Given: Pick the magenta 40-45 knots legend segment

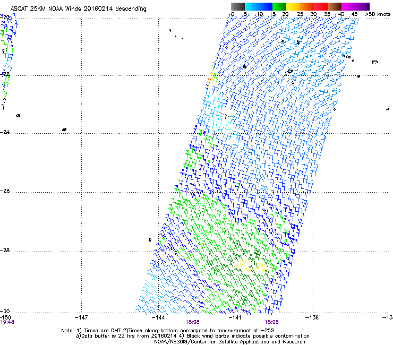Looking at the screenshot, I should coord(348,6).
